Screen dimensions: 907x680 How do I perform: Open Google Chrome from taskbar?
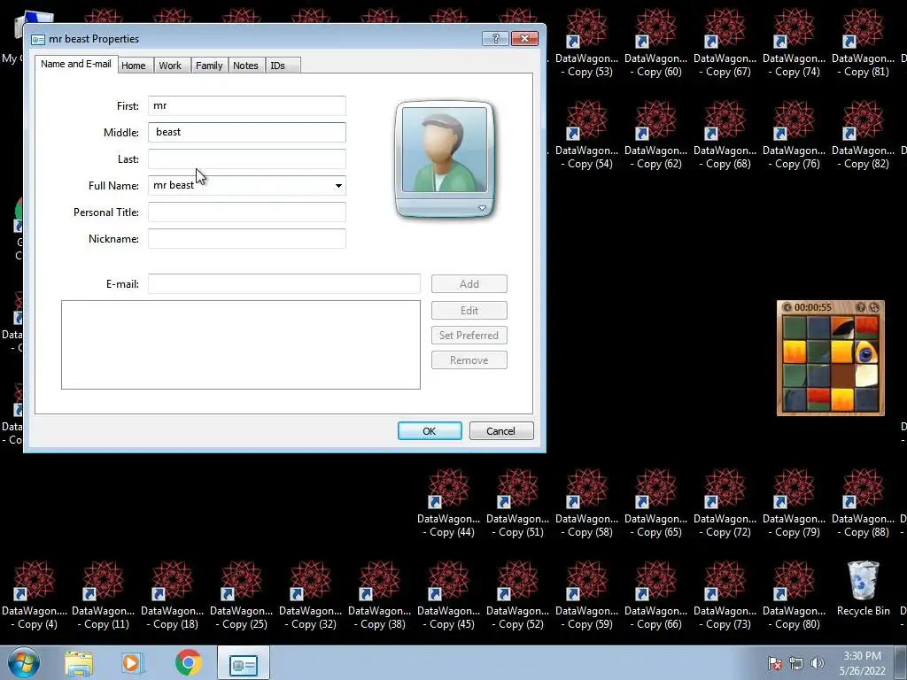tap(188, 663)
